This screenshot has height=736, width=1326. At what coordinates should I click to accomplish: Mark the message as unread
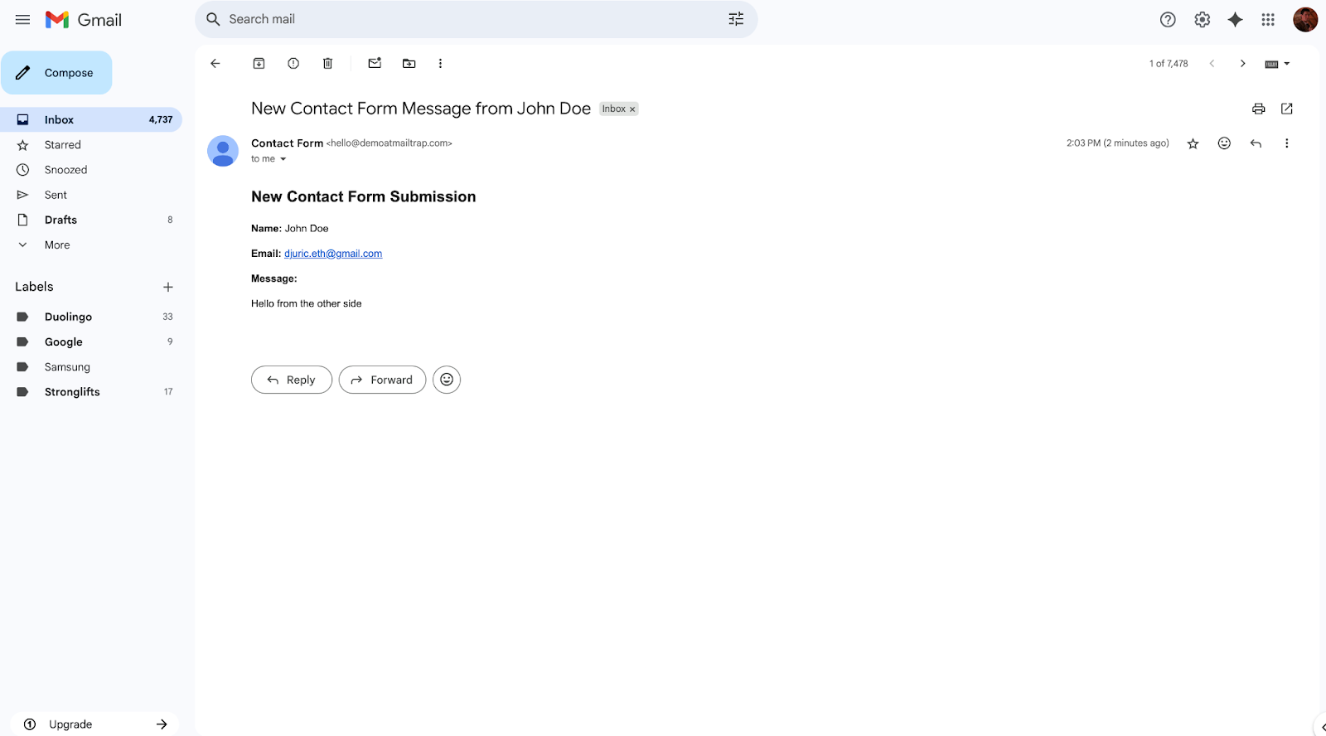click(375, 64)
